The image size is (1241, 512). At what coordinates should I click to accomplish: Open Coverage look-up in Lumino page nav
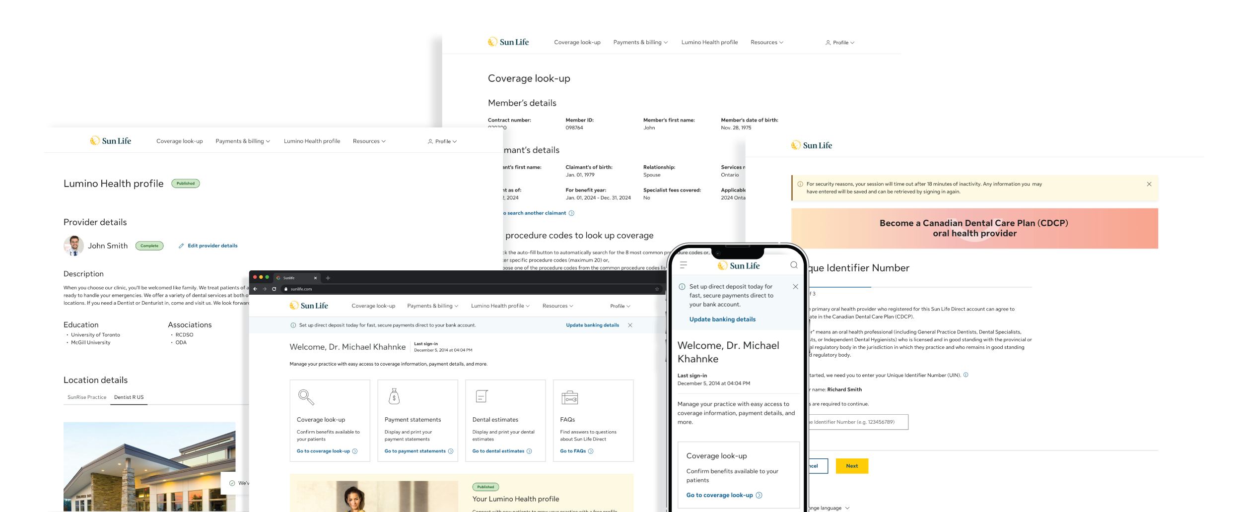pyautogui.click(x=180, y=141)
